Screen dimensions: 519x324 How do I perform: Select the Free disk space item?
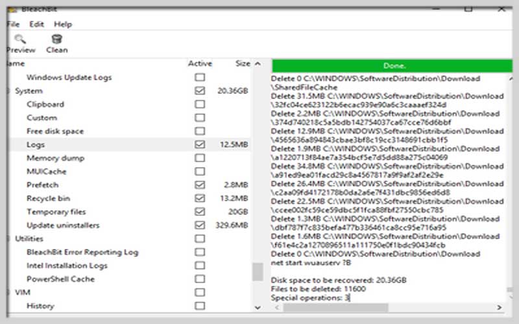55,132
